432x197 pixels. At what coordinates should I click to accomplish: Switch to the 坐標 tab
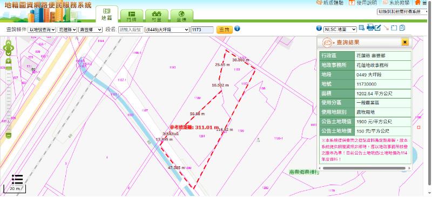[181, 16]
